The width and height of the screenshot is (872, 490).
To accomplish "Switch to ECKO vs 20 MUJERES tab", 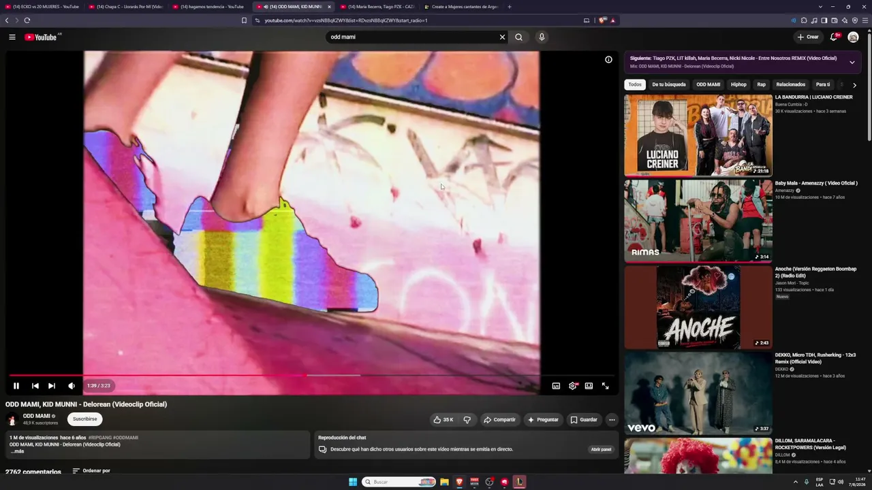I will point(42,7).
